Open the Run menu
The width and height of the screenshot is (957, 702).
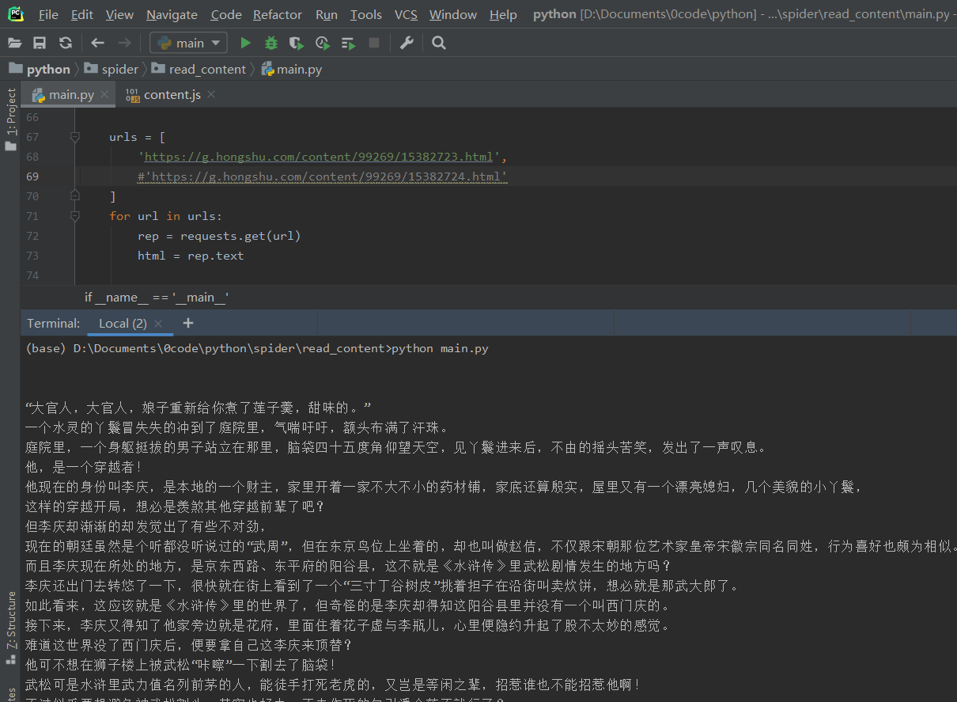pos(327,14)
